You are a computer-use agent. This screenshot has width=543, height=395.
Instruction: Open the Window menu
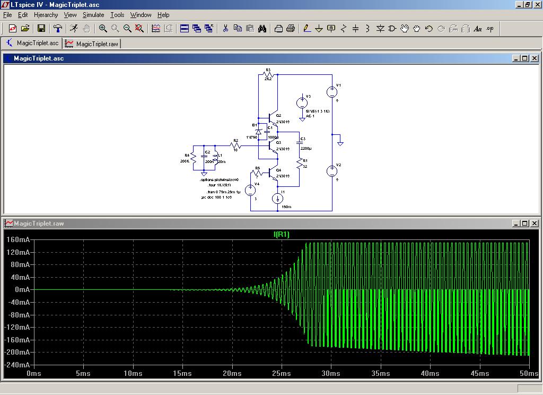tap(141, 15)
